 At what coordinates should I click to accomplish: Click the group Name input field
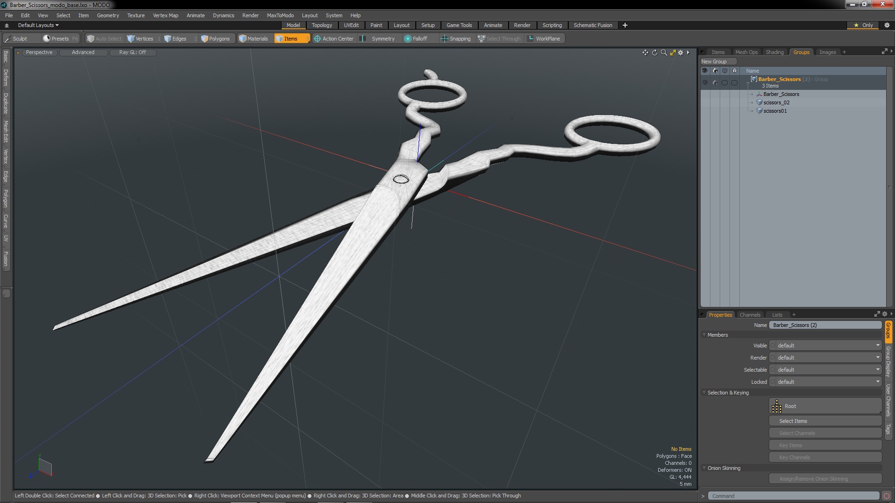tap(825, 325)
